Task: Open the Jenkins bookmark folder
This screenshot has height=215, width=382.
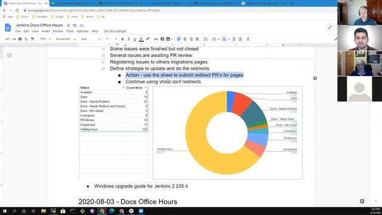Action: tap(87, 17)
